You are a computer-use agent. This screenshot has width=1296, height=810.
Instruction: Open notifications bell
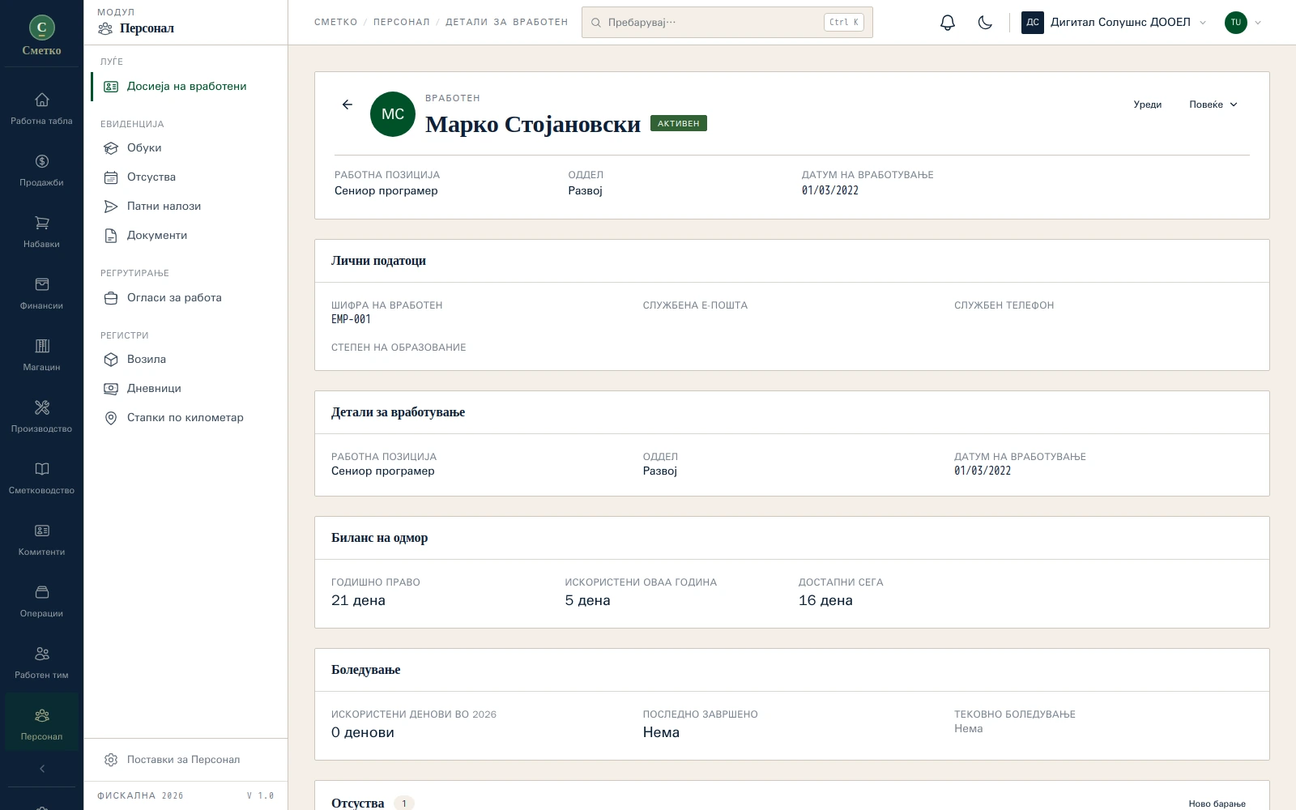(948, 23)
